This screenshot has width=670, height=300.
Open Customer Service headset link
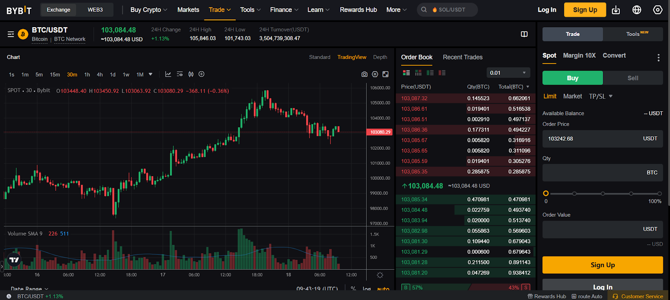click(x=638, y=296)
